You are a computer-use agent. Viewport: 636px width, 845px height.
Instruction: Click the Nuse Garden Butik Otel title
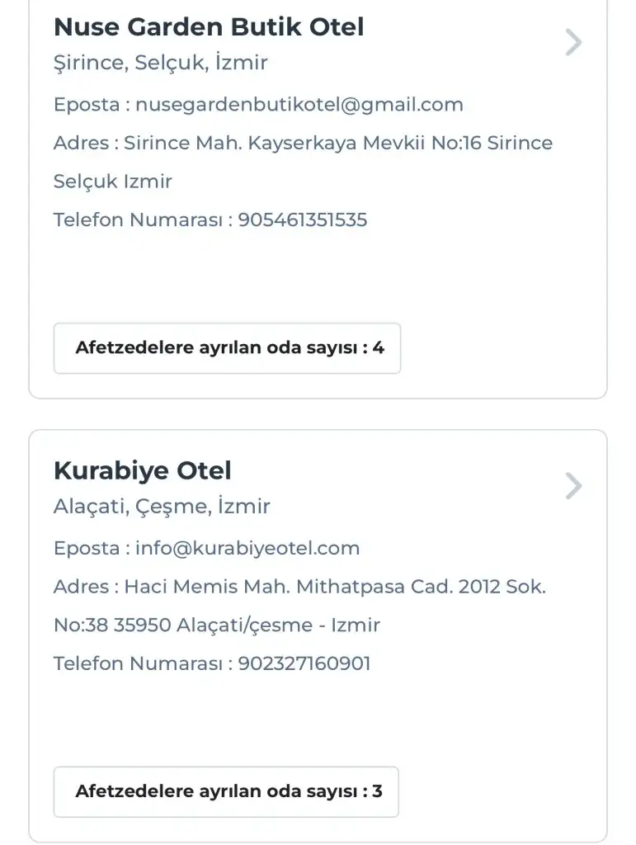209,27
